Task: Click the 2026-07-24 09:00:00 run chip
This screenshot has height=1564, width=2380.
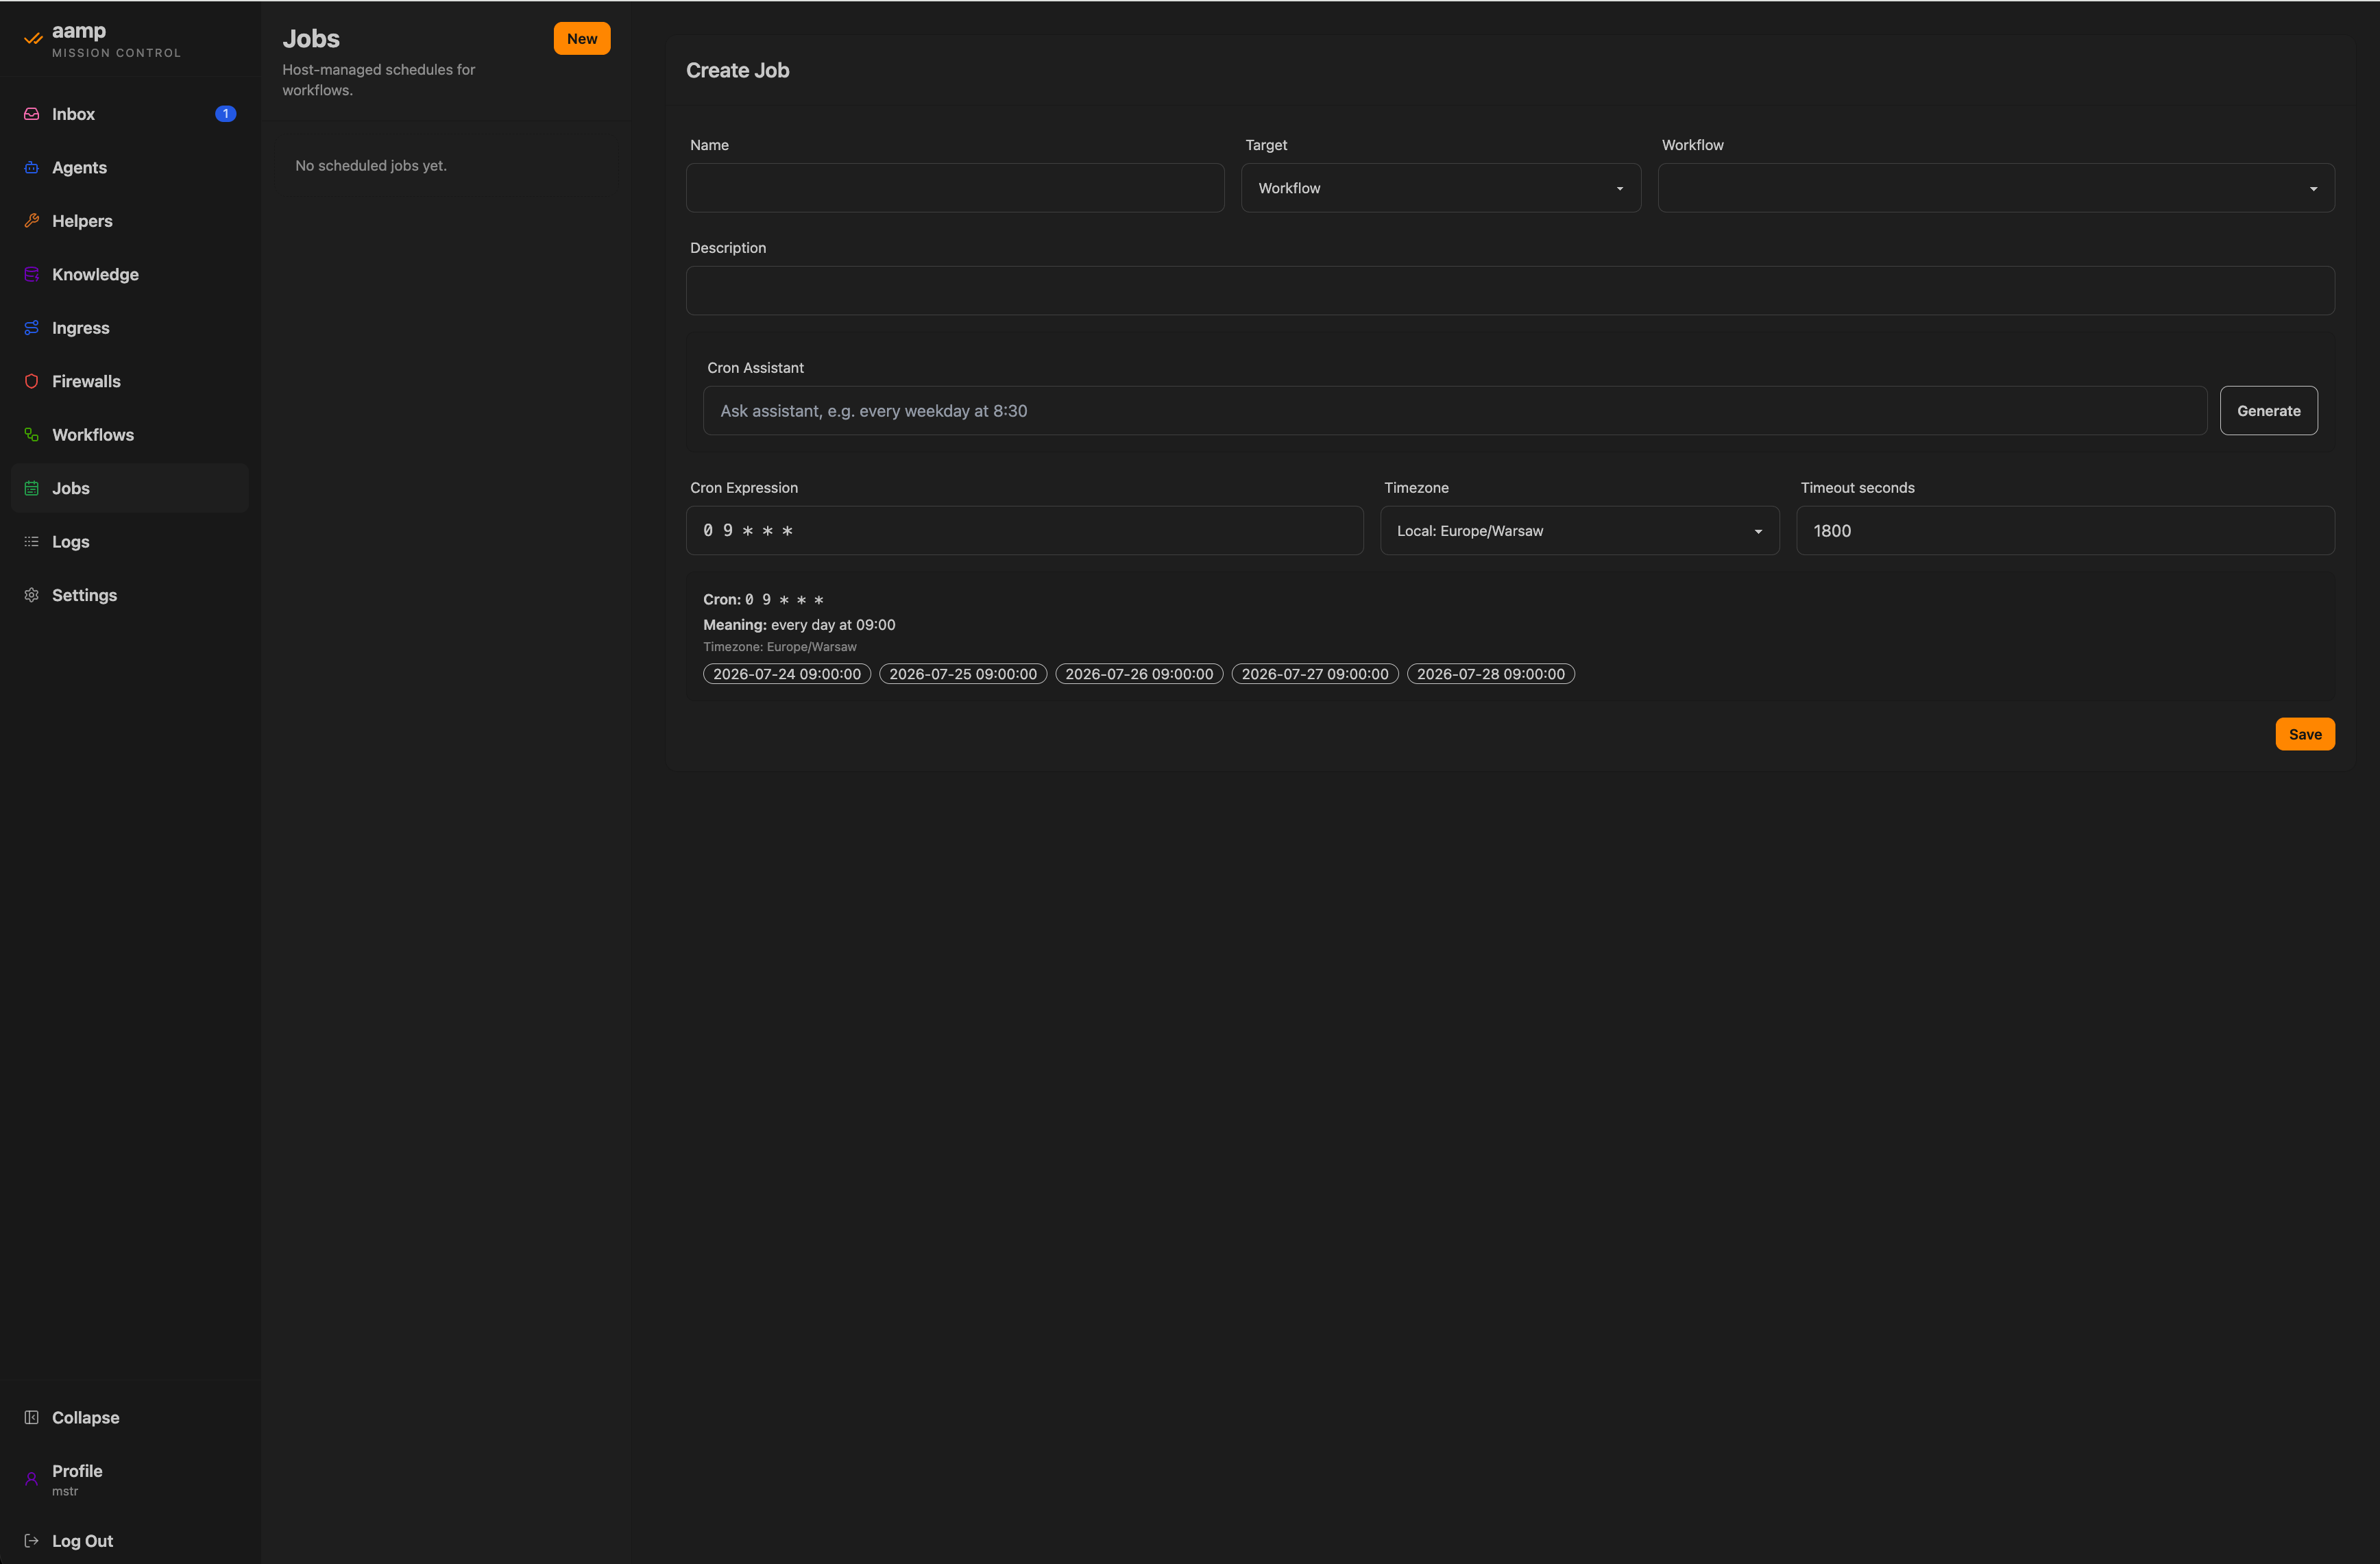Action: (787, 674)
